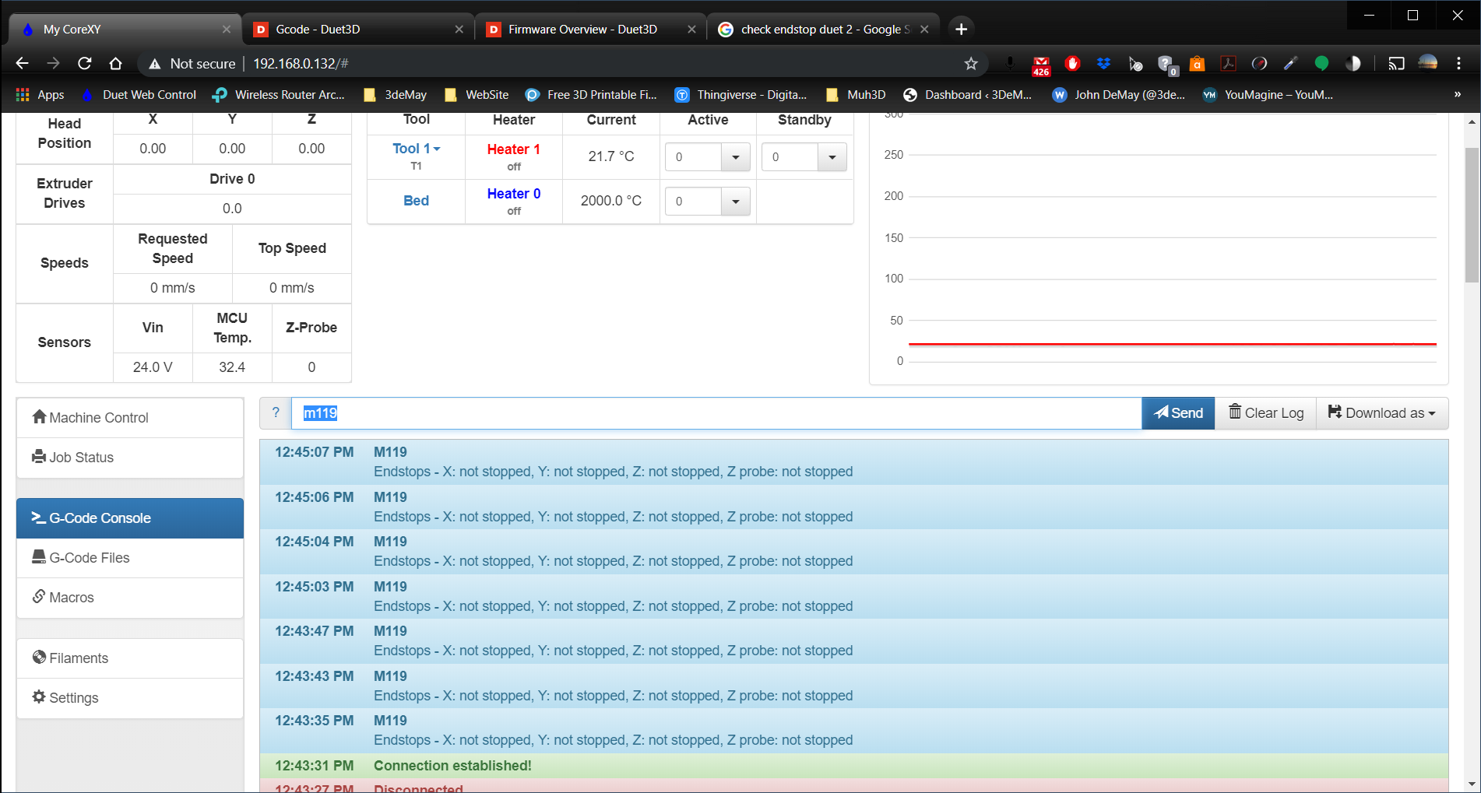Image resolution: width=1481 pixels, height=793 pixels.
Task: Click the Cast icon in toolbar
Action: click(1396, 64)
